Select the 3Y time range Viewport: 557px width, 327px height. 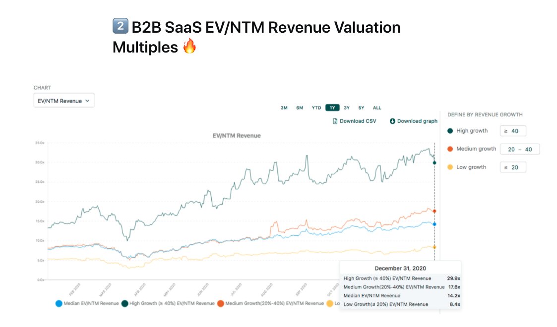coord(347,108)
